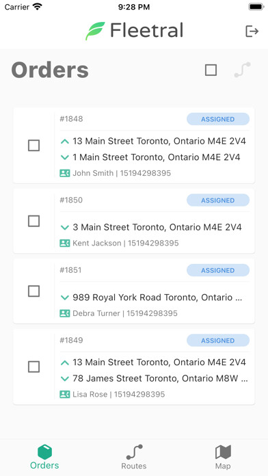Check the box for order #1848
This screenshot has width=268, height=476.
click(x=33, y=146)
